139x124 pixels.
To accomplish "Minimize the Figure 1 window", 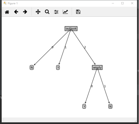I will 113,3.
